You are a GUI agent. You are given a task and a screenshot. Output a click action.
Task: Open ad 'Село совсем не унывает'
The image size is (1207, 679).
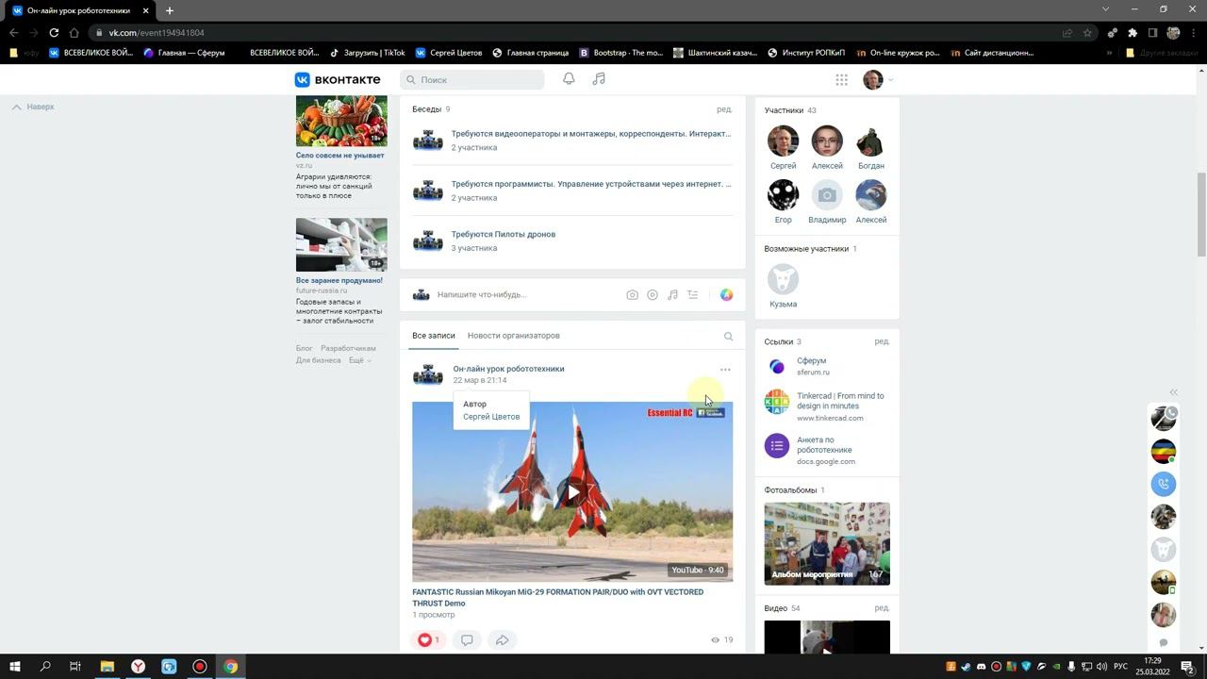point(340,156)
